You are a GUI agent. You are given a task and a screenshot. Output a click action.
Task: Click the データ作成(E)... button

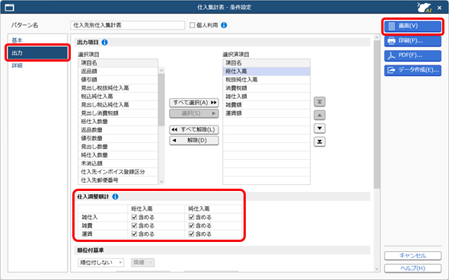point(412,70)
